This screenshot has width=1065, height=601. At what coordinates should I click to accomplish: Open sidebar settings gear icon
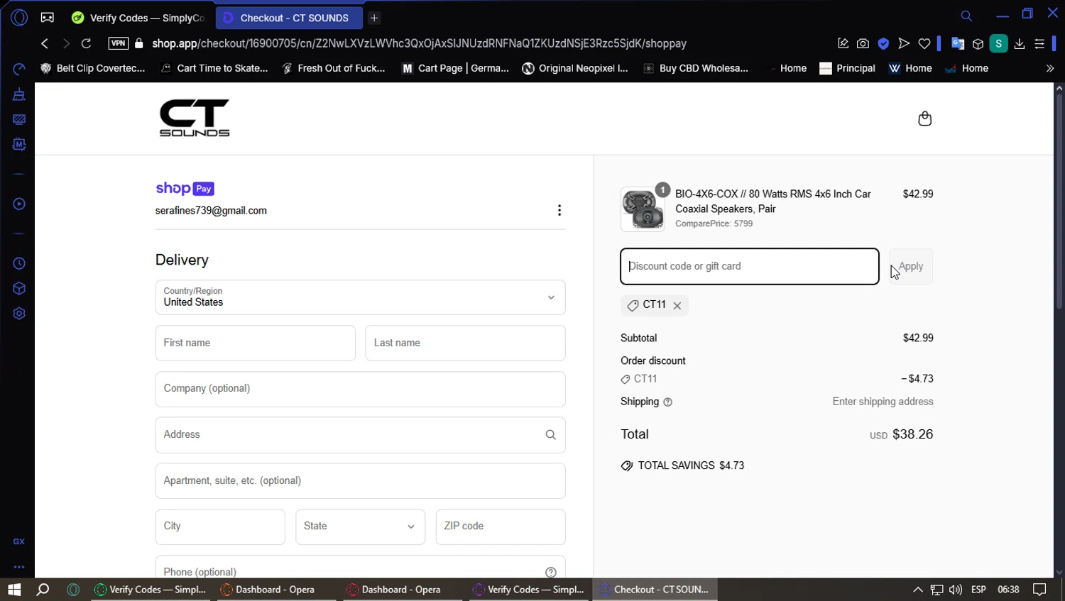point(19,314)
